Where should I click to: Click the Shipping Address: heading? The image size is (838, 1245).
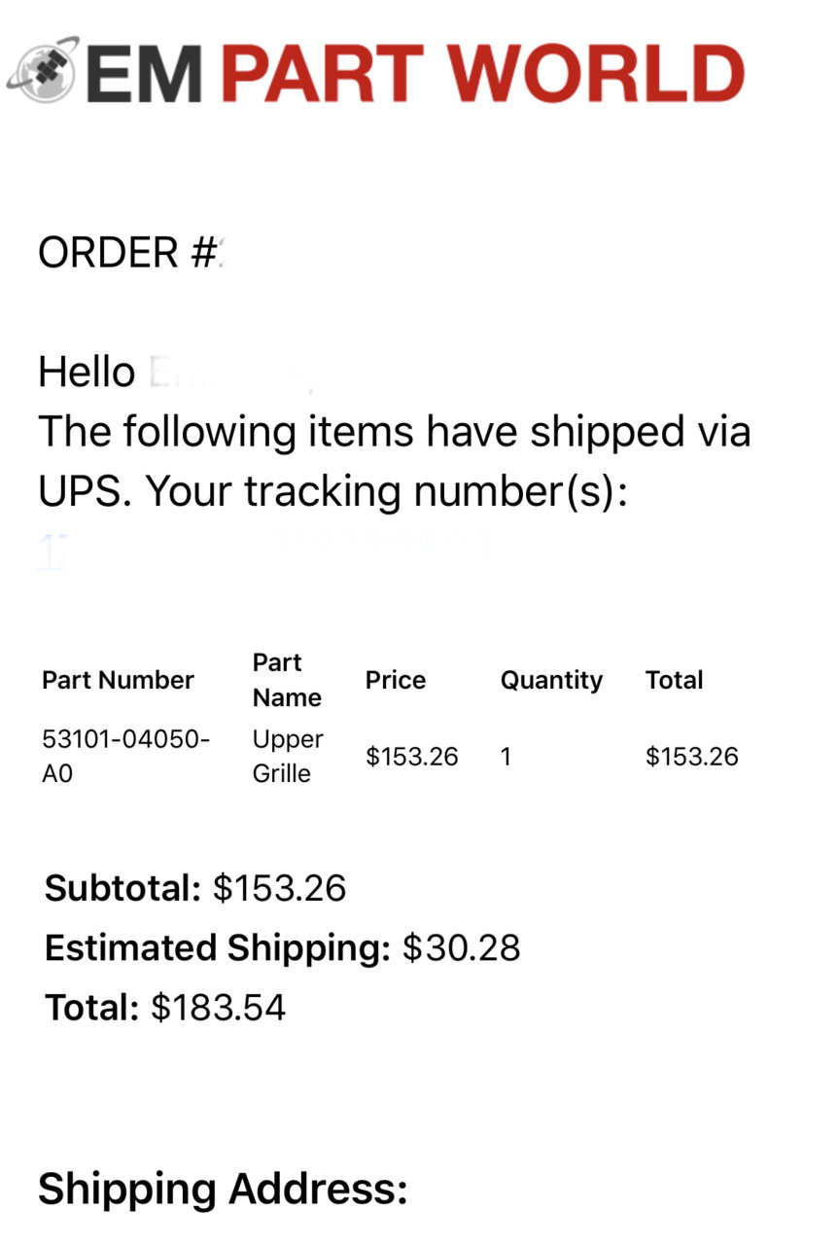[x=223, y=1189]
